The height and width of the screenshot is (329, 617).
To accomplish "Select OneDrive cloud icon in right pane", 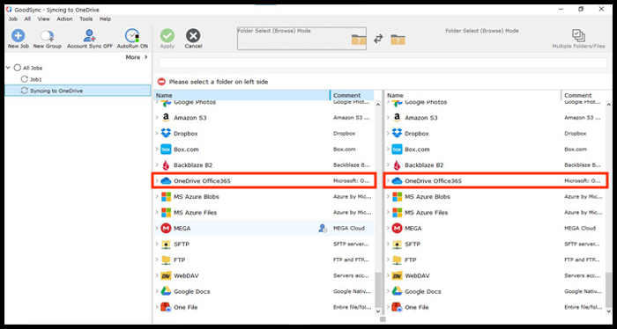I will [397, 181].
